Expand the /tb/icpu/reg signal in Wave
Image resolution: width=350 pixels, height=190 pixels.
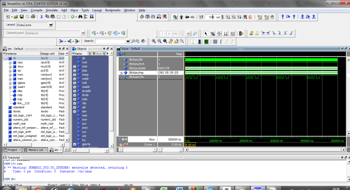tap(121, 73)
